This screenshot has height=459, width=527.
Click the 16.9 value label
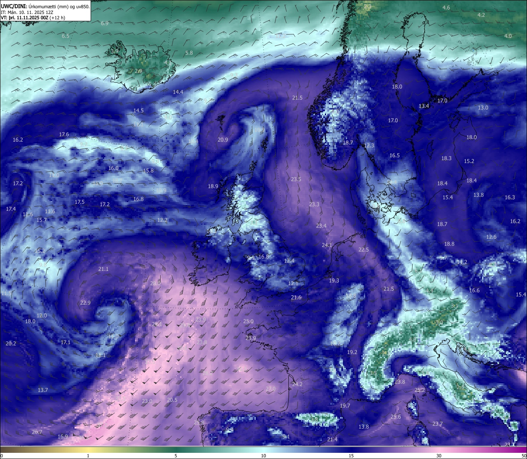[63, 437]
